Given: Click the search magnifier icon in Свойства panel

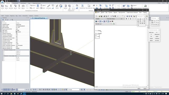Looking at the screenshot, I should coord(12,20).
